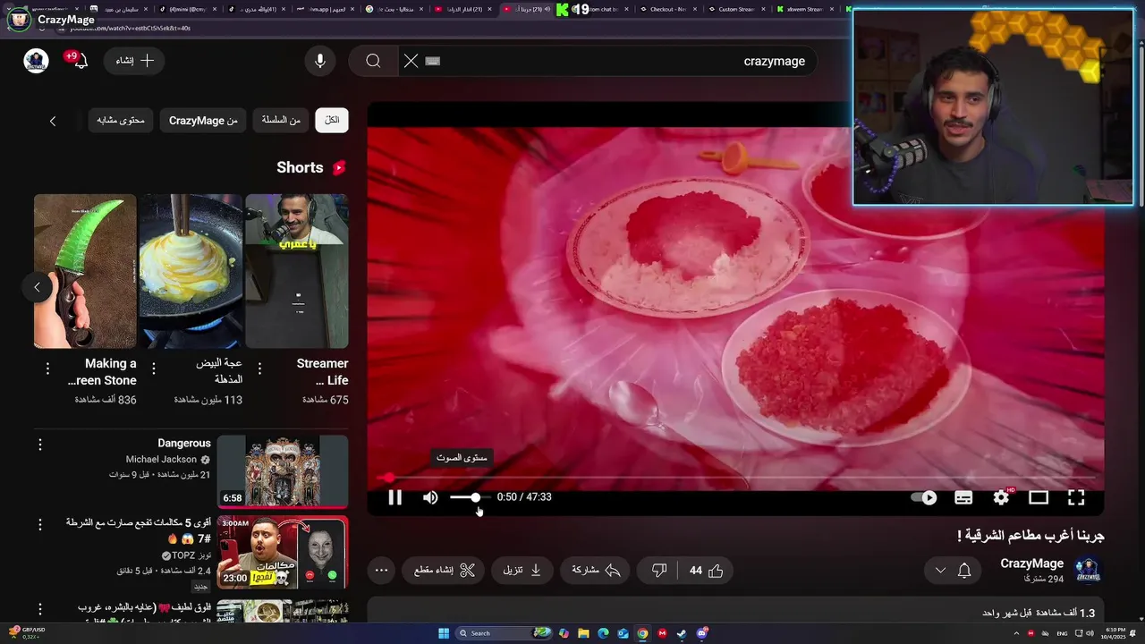Open Microsoft Edge from the taskbar

pyautogui.click(x=603, y=633)
